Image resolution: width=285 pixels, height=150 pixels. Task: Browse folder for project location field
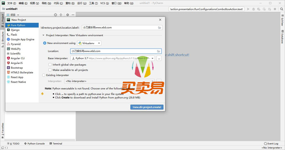coord(159,27)
